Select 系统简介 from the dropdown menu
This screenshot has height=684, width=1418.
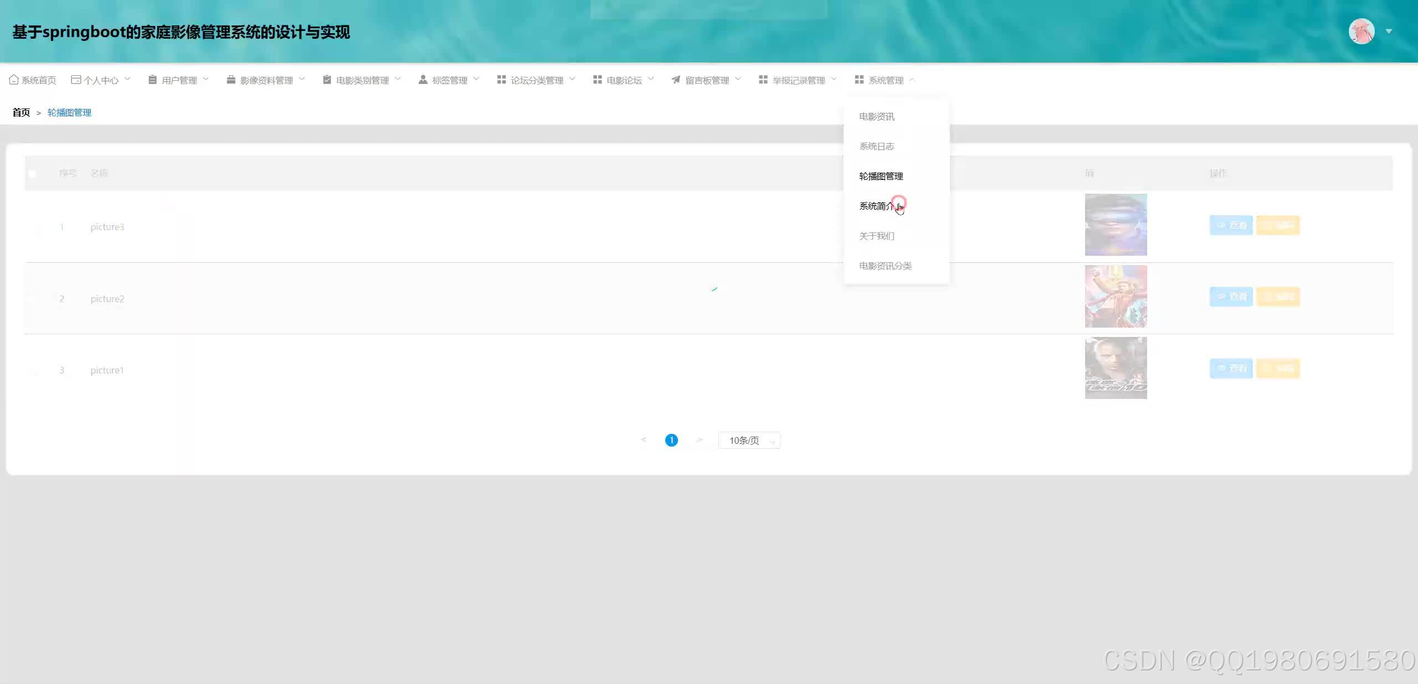876,206
